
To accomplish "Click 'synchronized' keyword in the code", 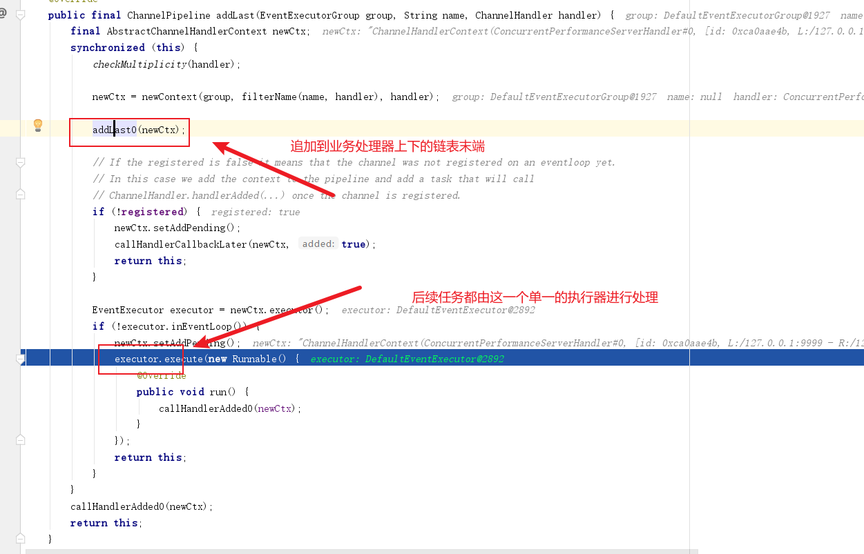I will (x=107, y=48).
